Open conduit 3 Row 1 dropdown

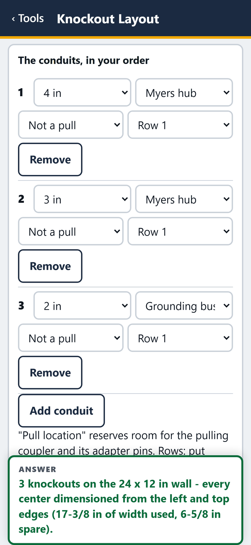180,338
